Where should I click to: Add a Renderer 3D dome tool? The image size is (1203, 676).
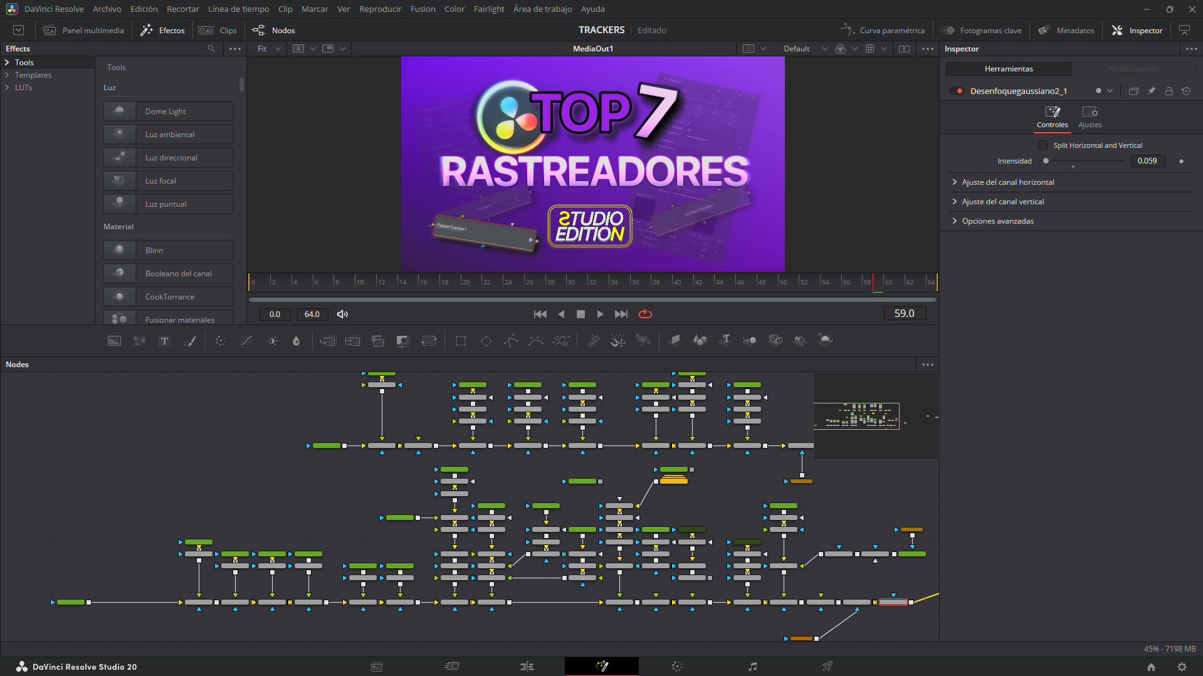[x=826, y=340]
